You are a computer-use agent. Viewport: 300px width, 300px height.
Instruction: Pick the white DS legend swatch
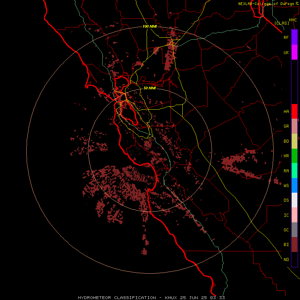point(294,200)
